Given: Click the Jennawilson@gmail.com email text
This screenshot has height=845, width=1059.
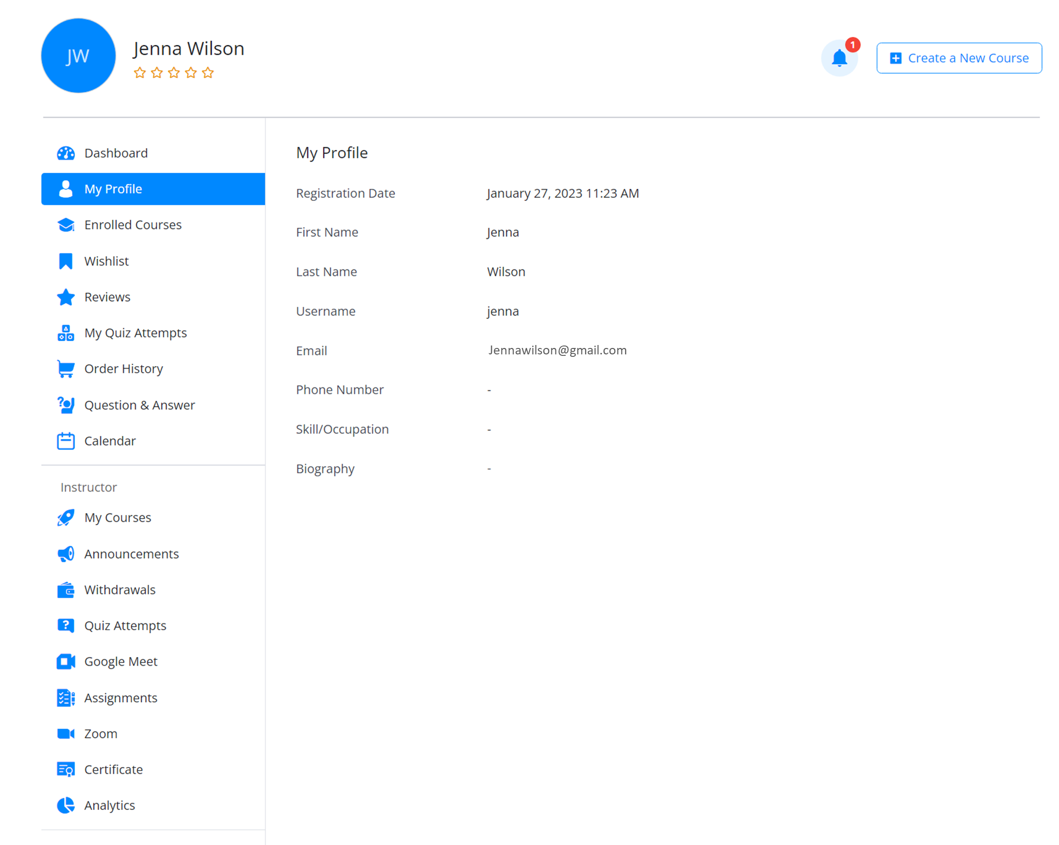Looking at the screenshot, I should pos(557,350).
